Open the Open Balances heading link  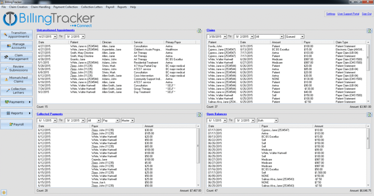pyautogui.click(x=217, y=114)
